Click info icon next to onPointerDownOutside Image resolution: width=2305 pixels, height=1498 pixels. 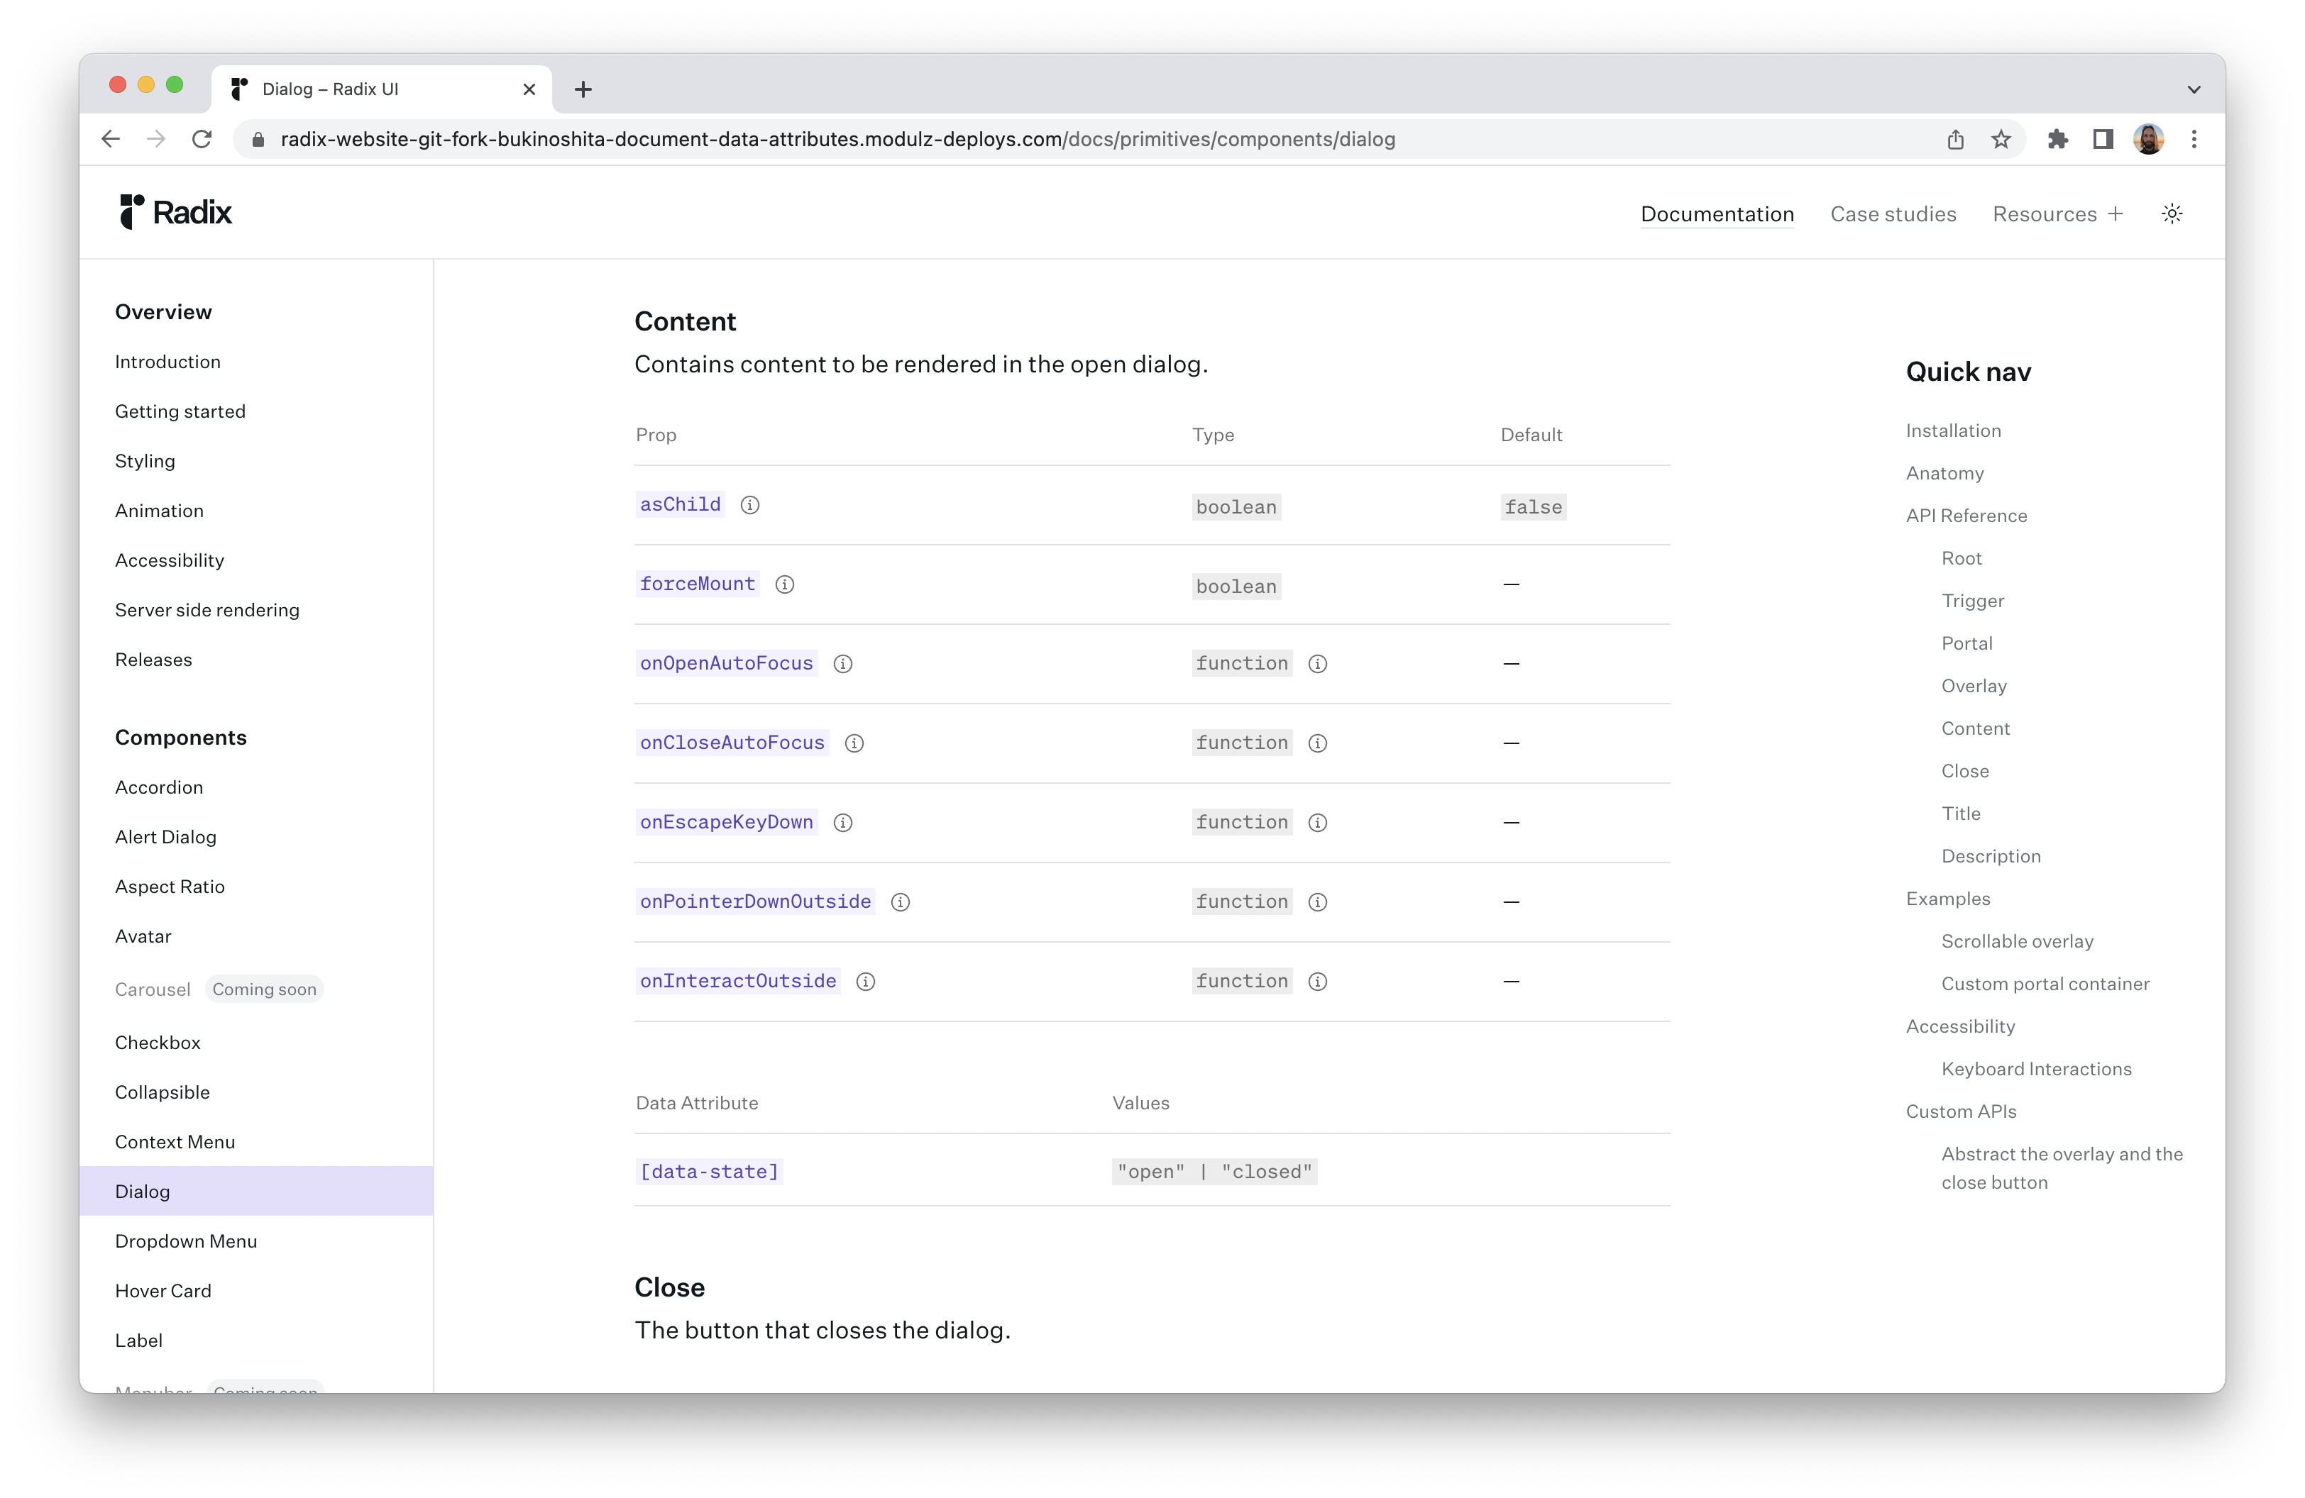tap(900, 902)
